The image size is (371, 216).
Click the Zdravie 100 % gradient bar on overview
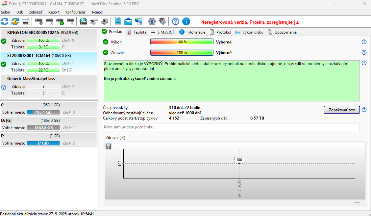pyautogui.click(x=182, y=52)
